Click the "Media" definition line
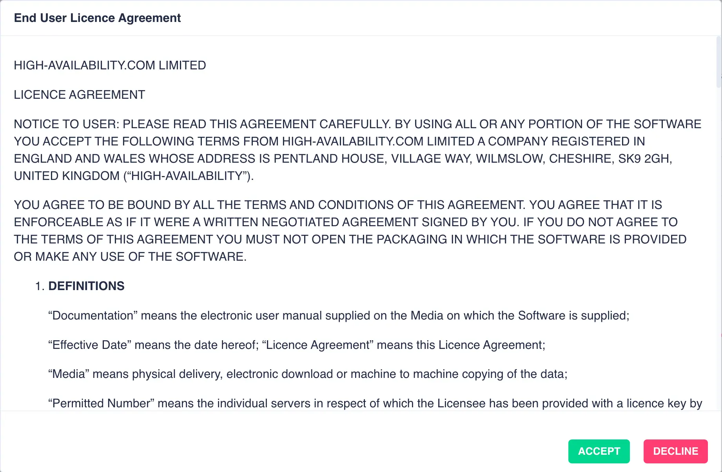The image size is (722, 472). (x=307, y=374)
